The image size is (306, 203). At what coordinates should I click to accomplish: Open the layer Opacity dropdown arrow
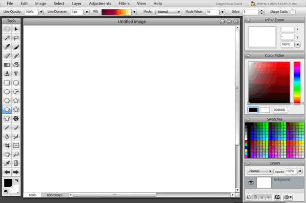[300, 171]
